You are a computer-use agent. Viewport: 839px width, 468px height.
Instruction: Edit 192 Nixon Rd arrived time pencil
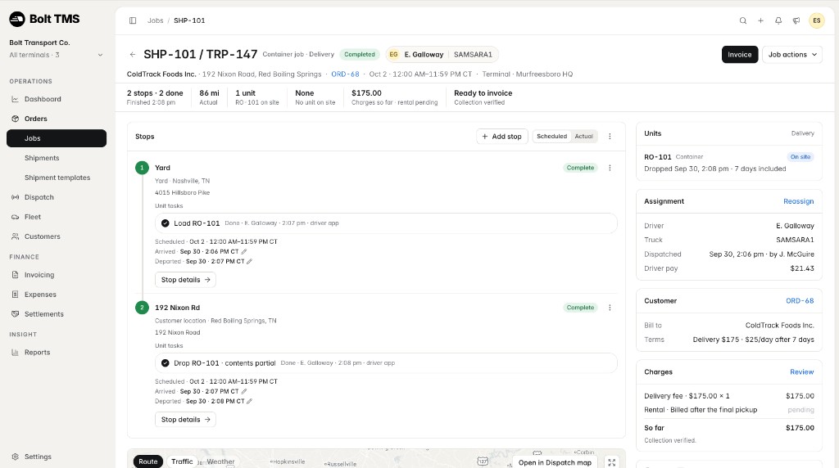tap(244, 392)
